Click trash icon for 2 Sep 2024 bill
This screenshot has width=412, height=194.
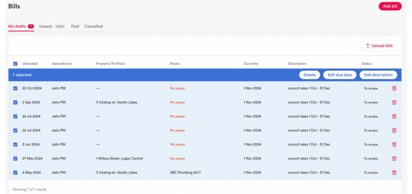(x=394, y=102)
